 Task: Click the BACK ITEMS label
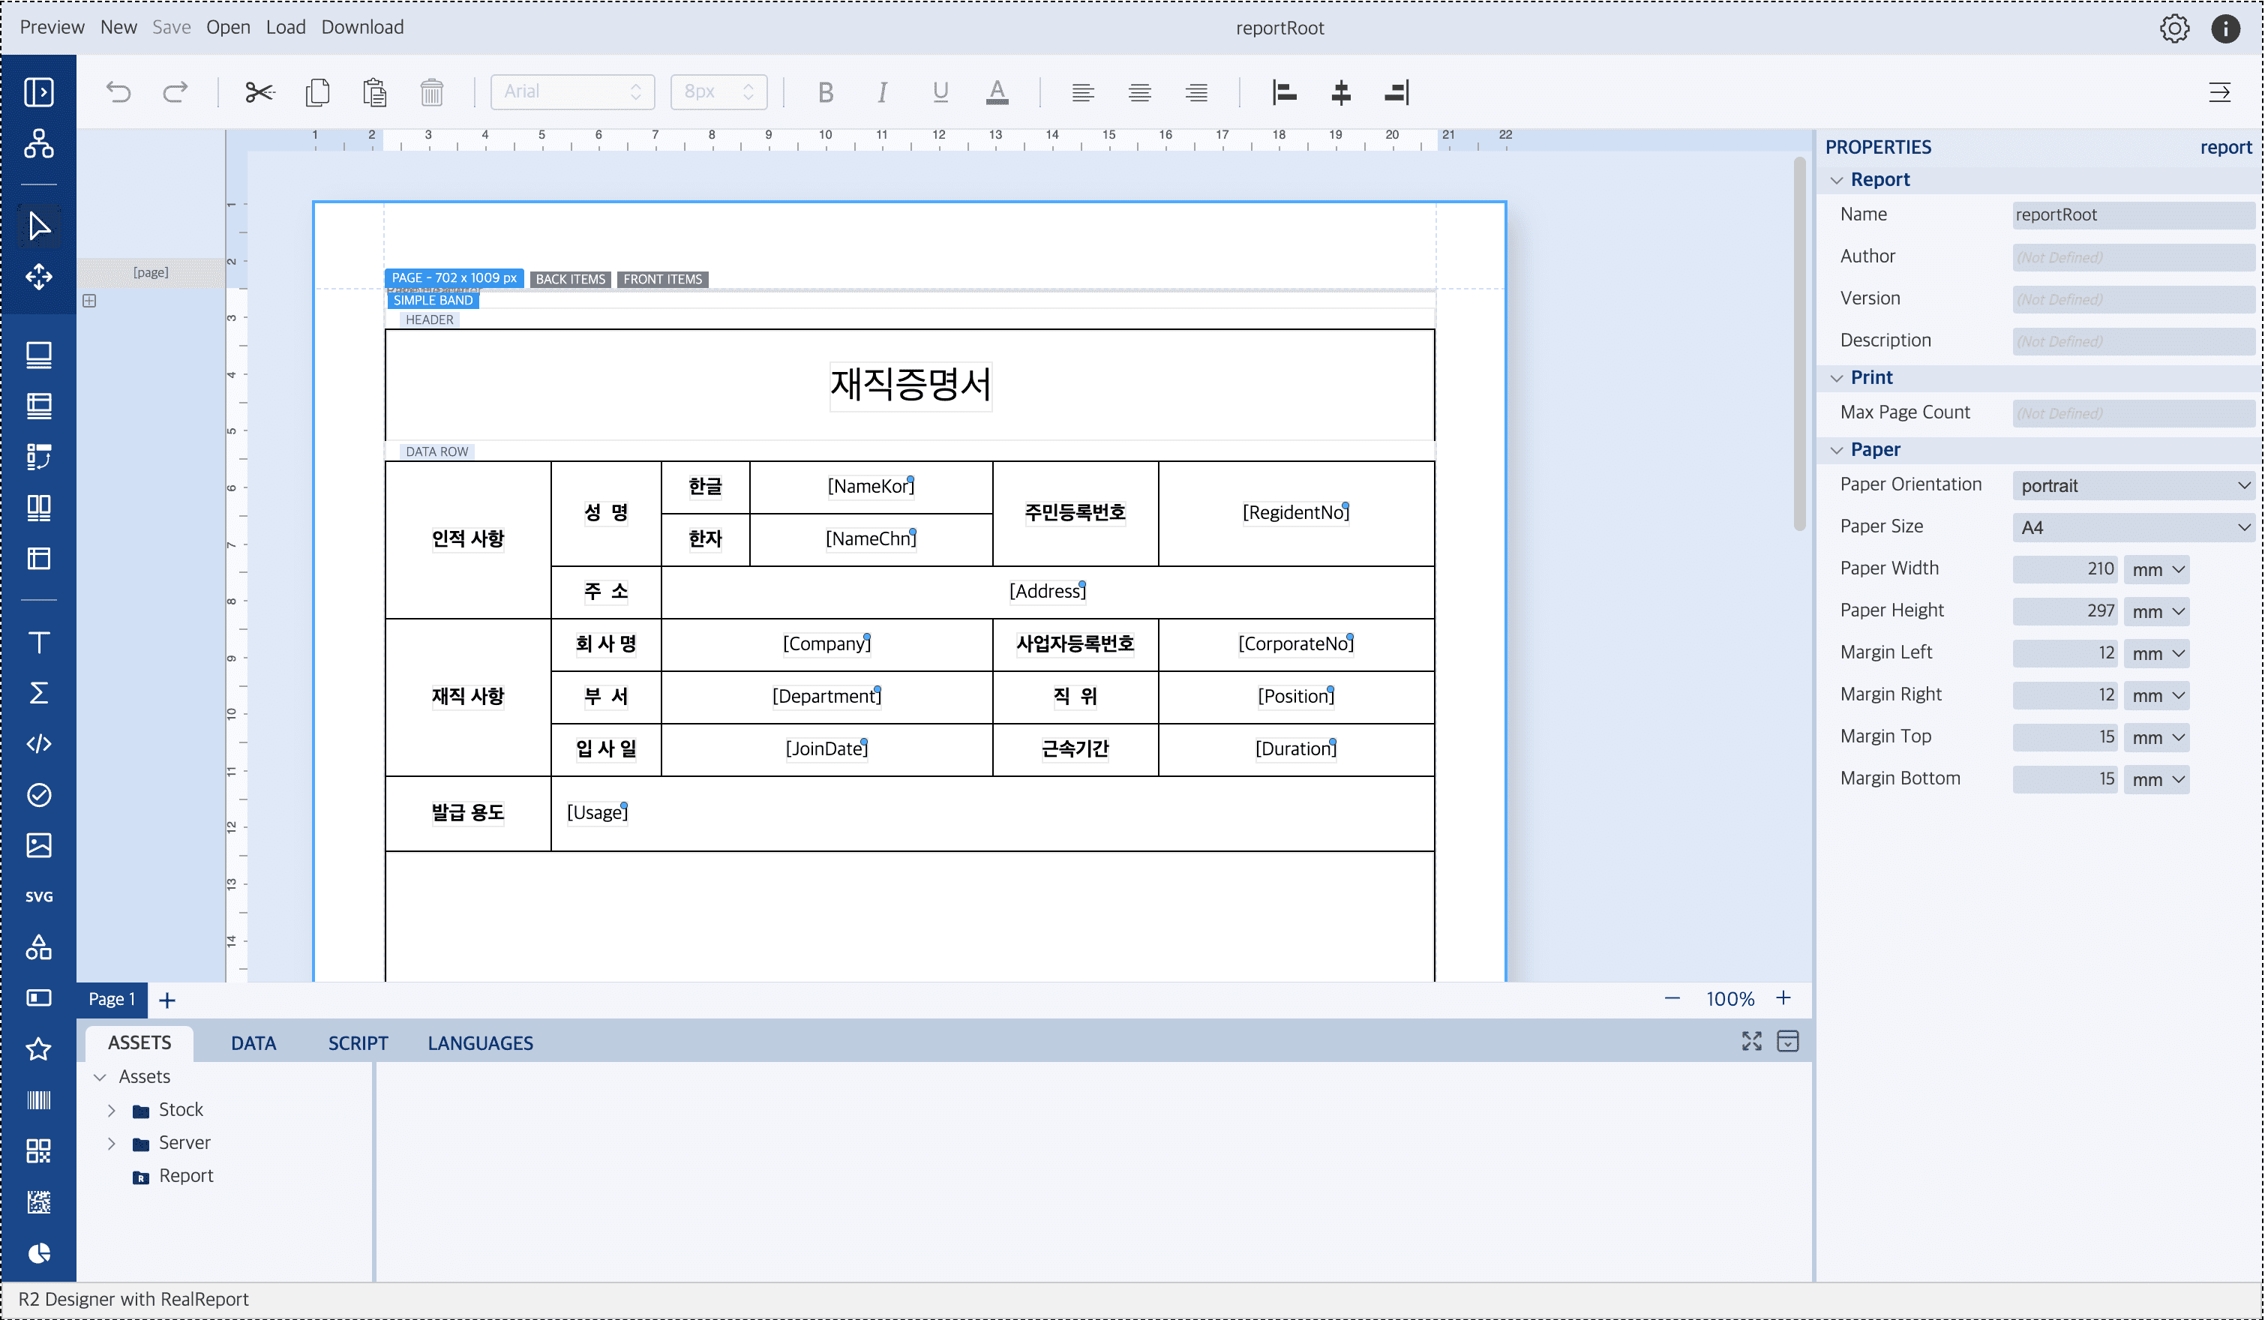click(571, 280)
